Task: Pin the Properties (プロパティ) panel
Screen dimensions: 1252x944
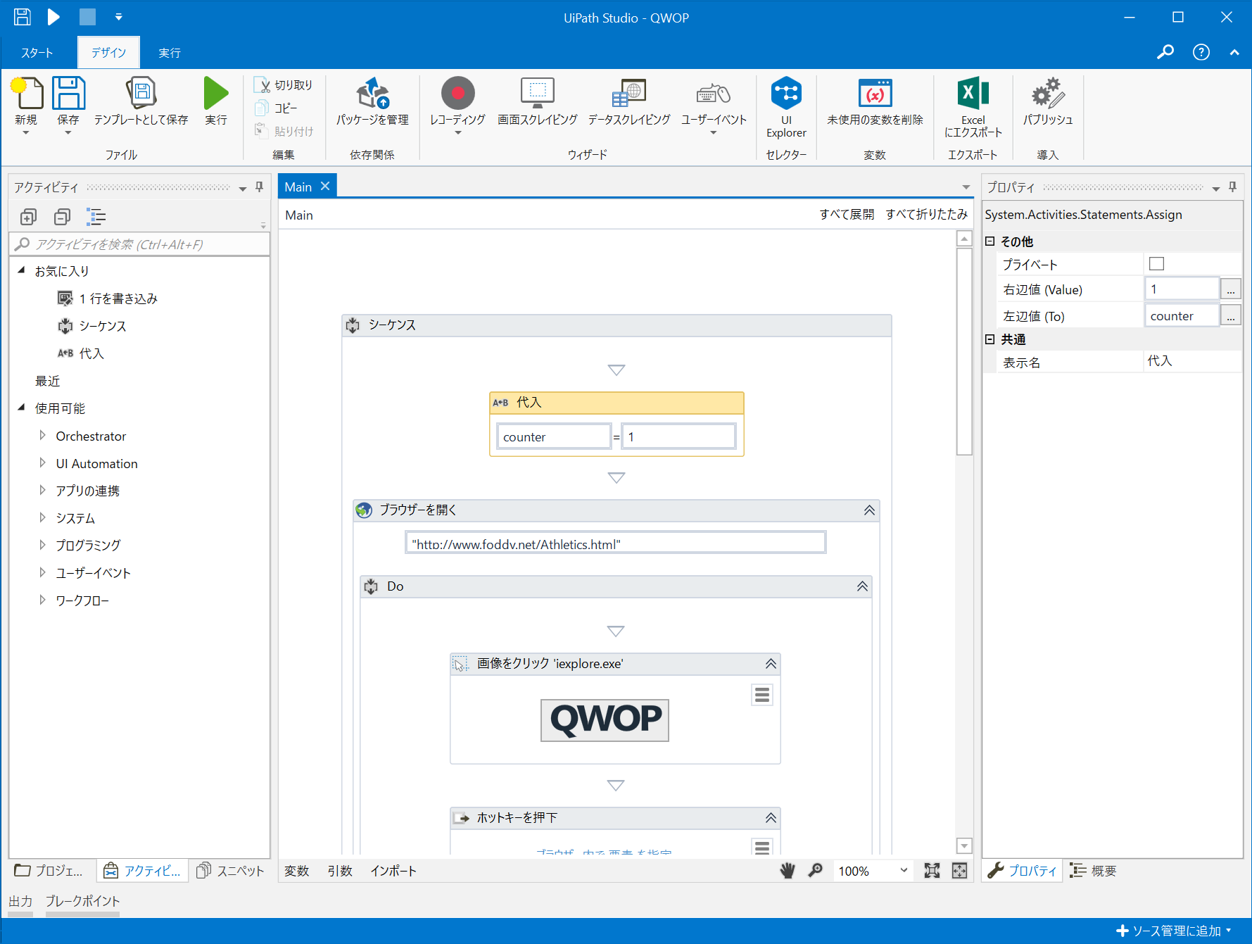Action: (x=1232, y=187)
